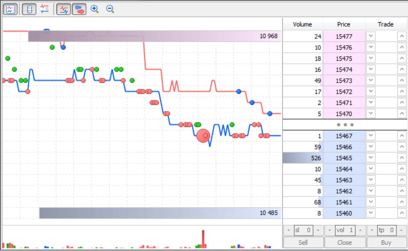Focus the tp input field
Screen dimensions: 408x251
387,230
